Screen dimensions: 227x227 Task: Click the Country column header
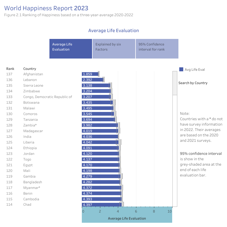coord(30,69)
